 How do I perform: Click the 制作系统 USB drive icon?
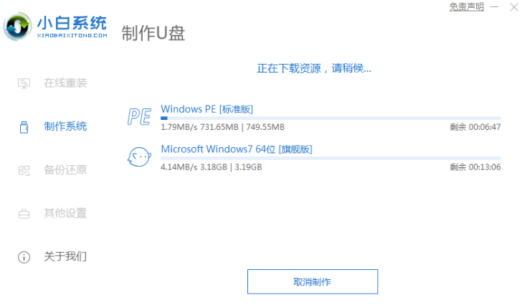24,127
